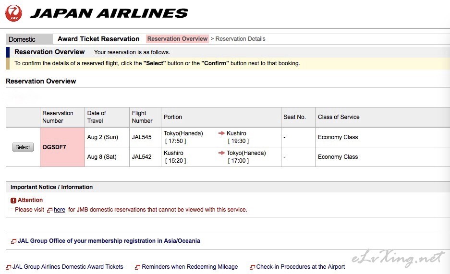
Task: Click the red Attention warning icon
Action: (13, 200)
